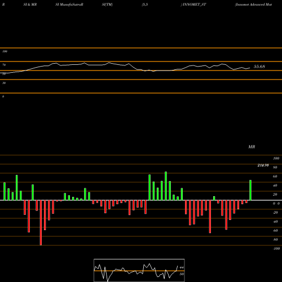Open the mini RSI thumbnail chart
The height and width of the screenshot is (282, 282).
(x=139, y=270)
